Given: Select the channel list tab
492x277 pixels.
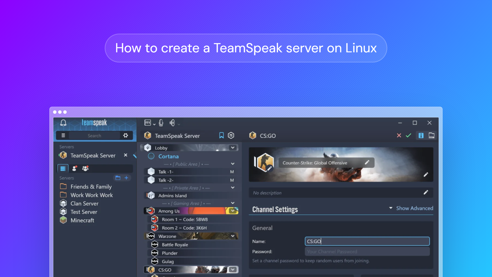Looking at the screenshot, I should [x=63, y=169].
